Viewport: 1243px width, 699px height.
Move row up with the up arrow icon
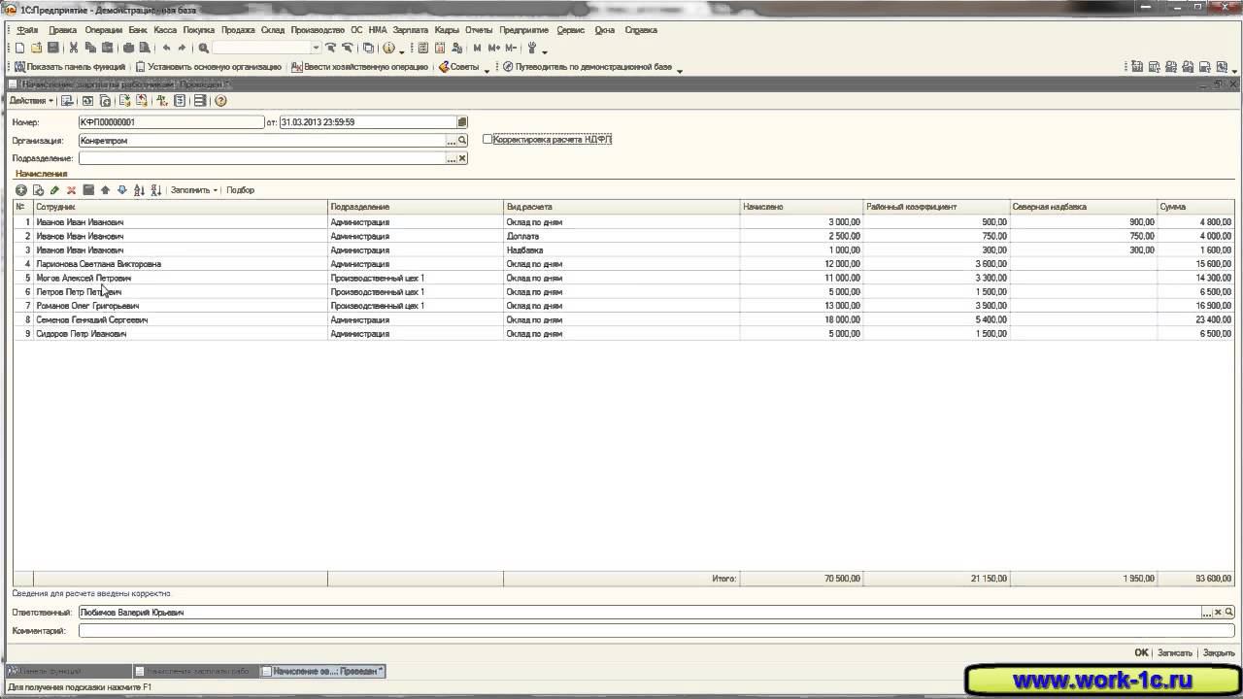105,190
